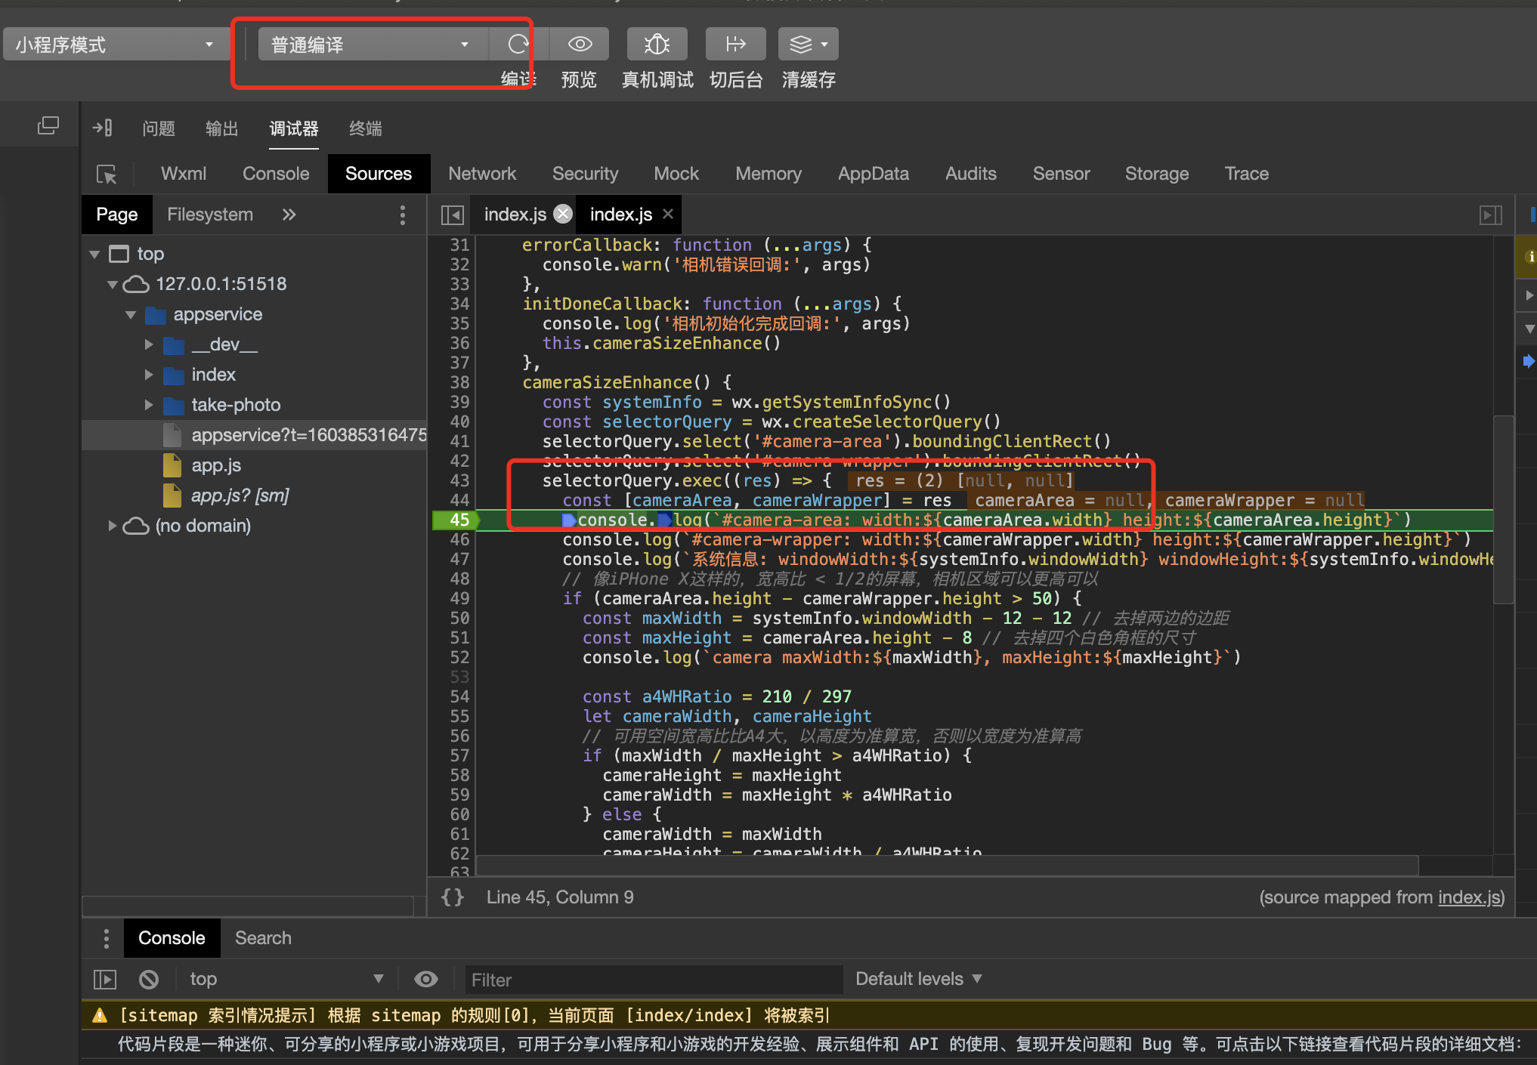1537x1065 pixels.
Task: Click the preview eye icon
Action: coord(580,45)
